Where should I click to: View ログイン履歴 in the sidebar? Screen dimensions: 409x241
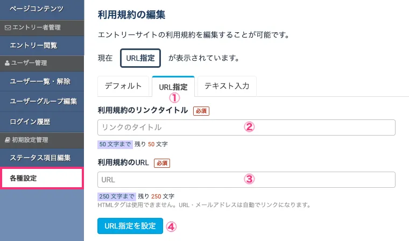coord(33,120)
